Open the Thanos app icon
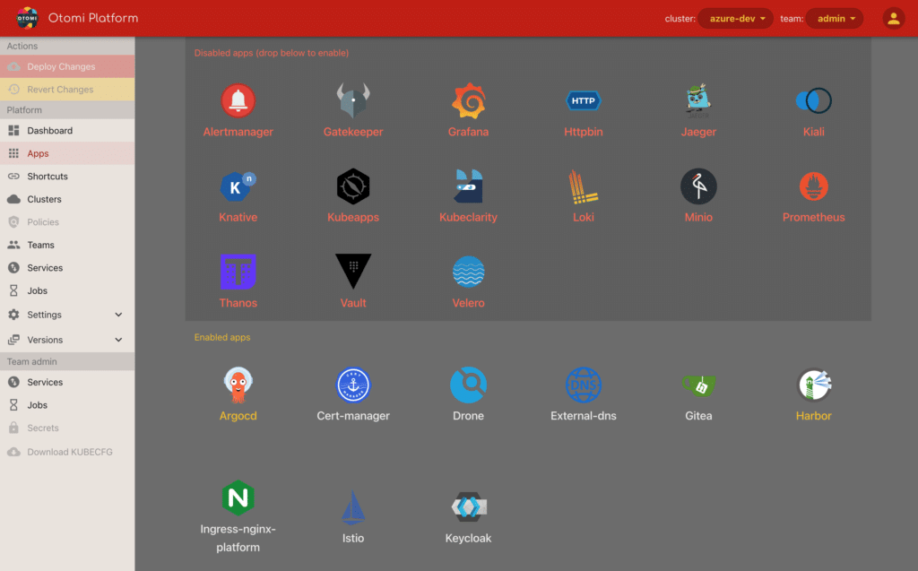 [x=238, y=272]
